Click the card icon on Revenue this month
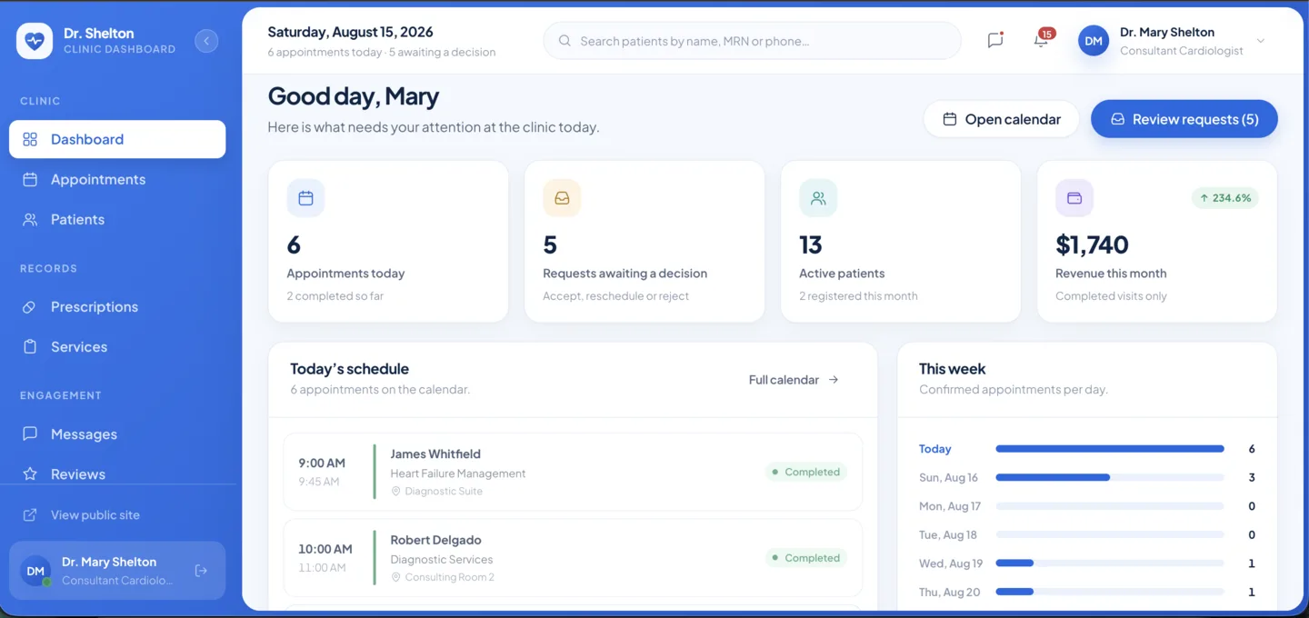 point(1074,197)
